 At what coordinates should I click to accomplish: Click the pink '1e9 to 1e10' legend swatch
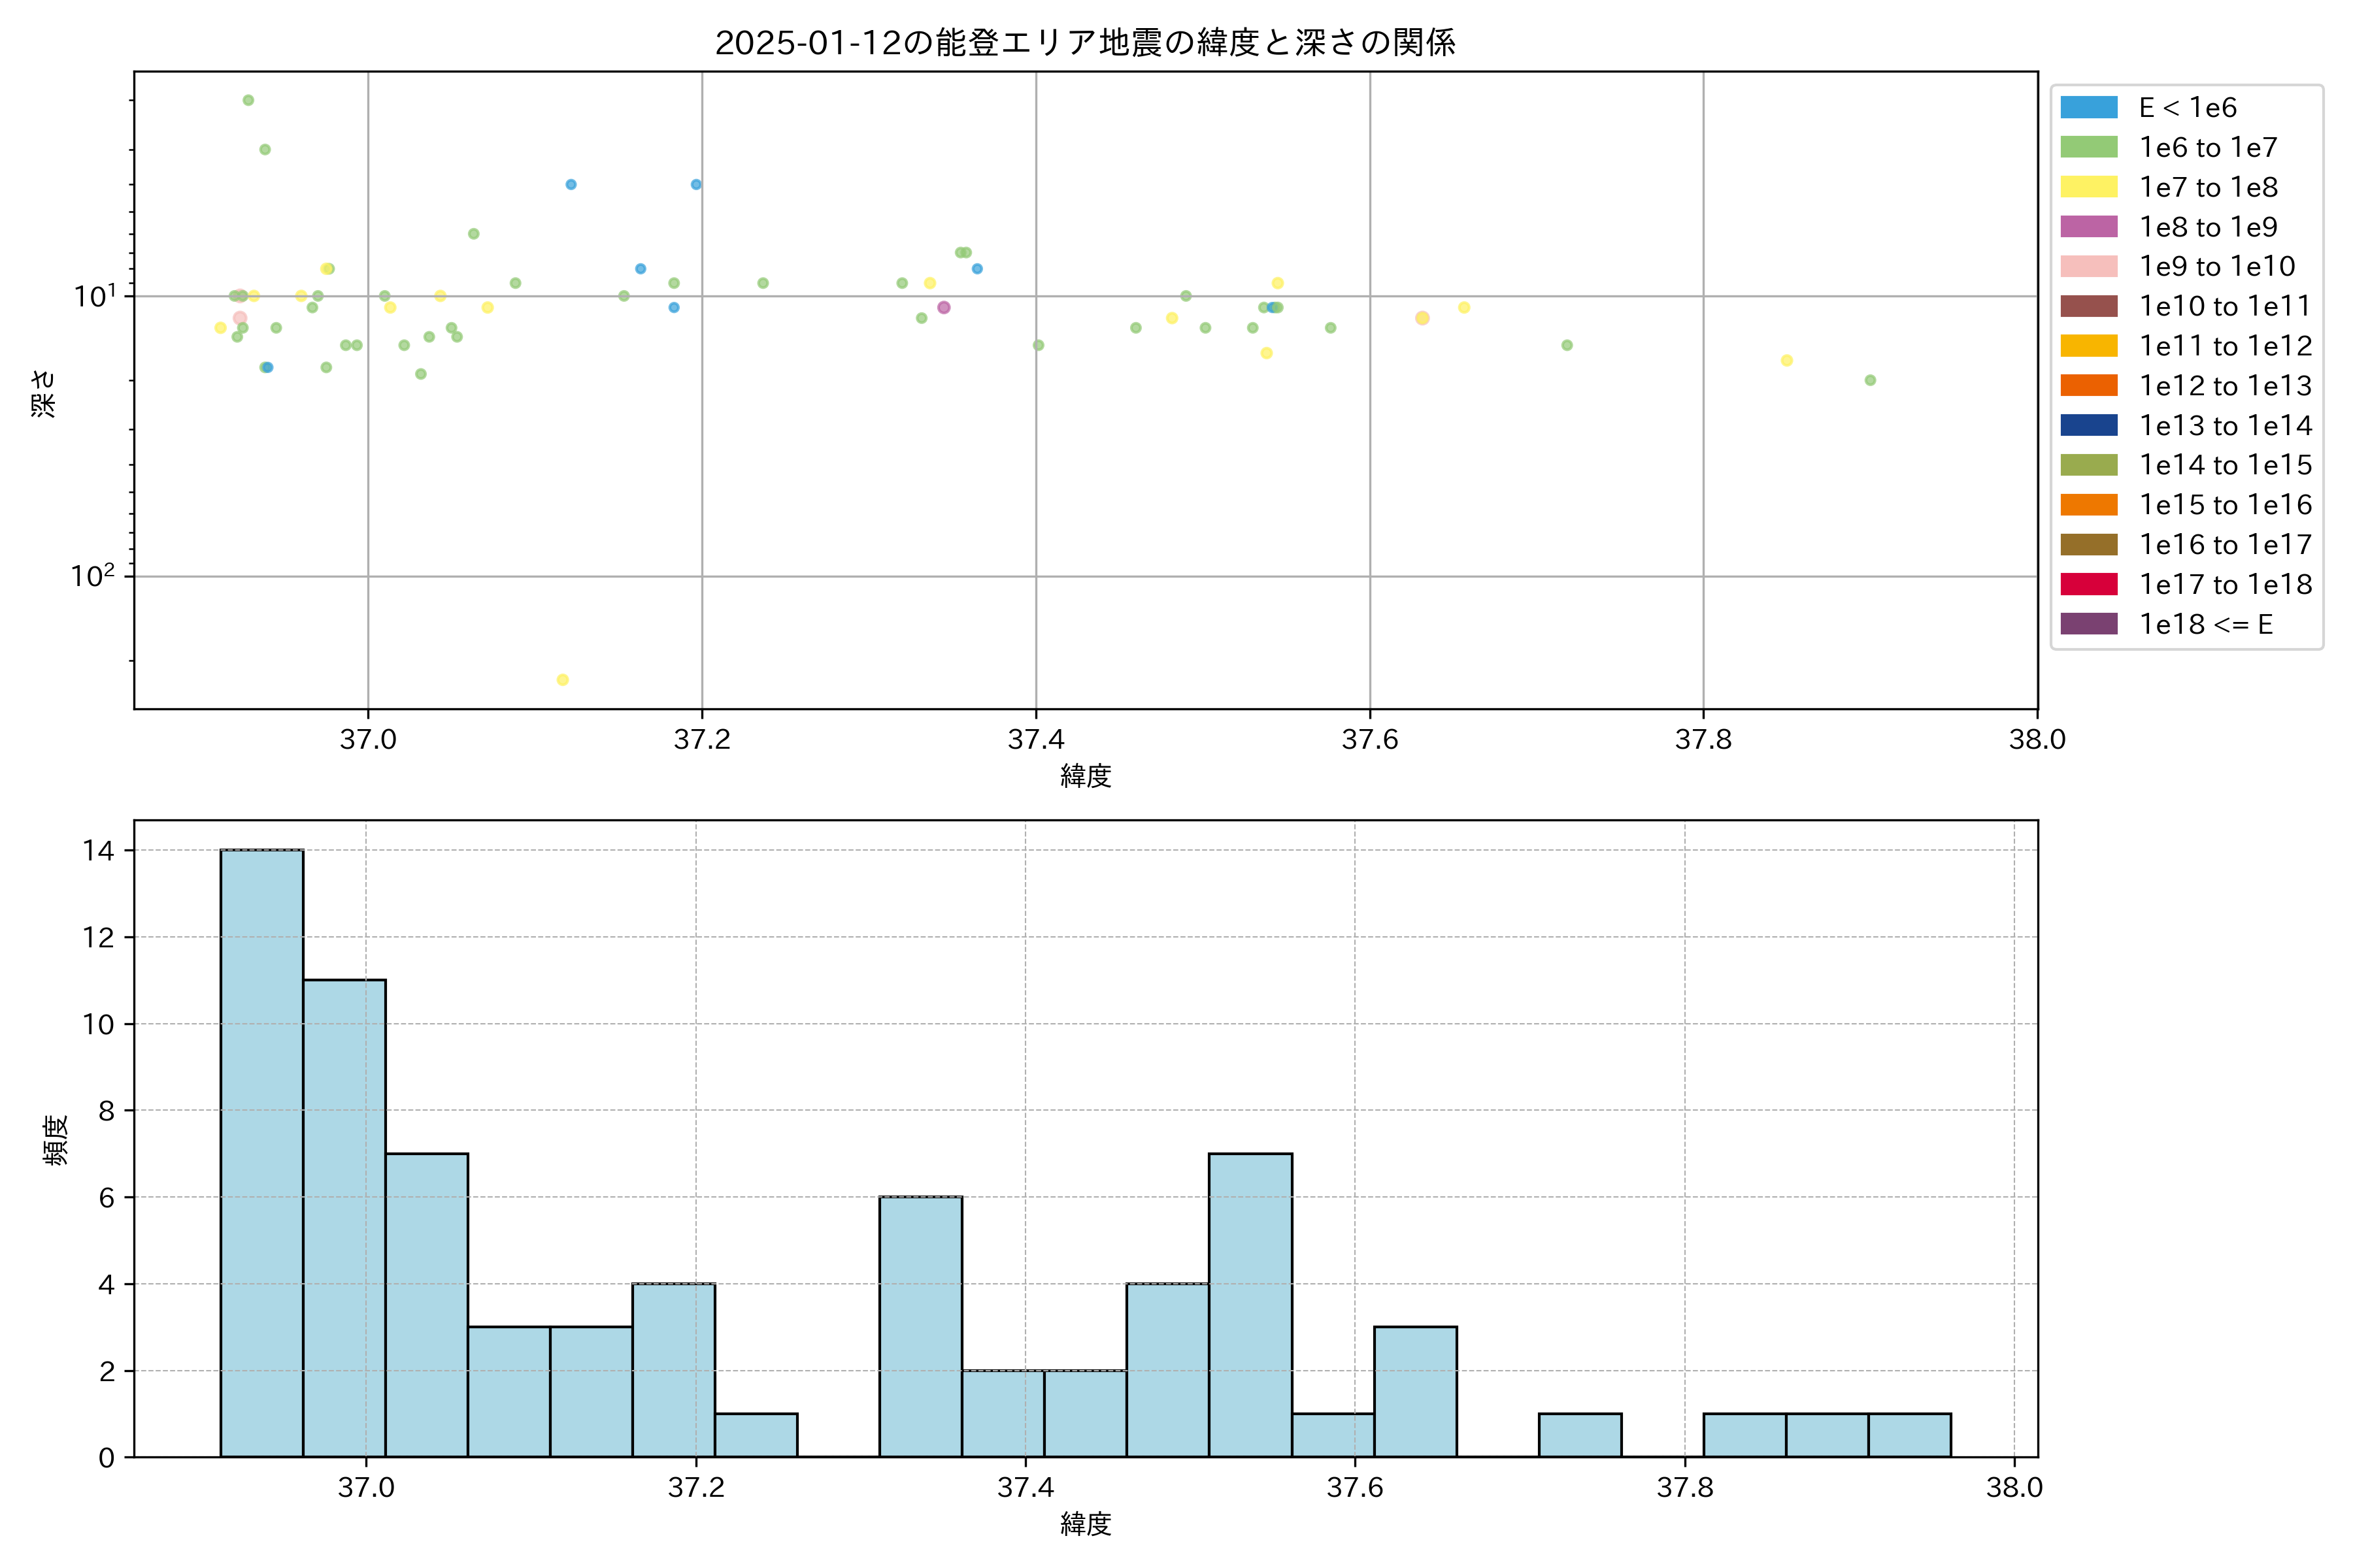(2088, 266)
